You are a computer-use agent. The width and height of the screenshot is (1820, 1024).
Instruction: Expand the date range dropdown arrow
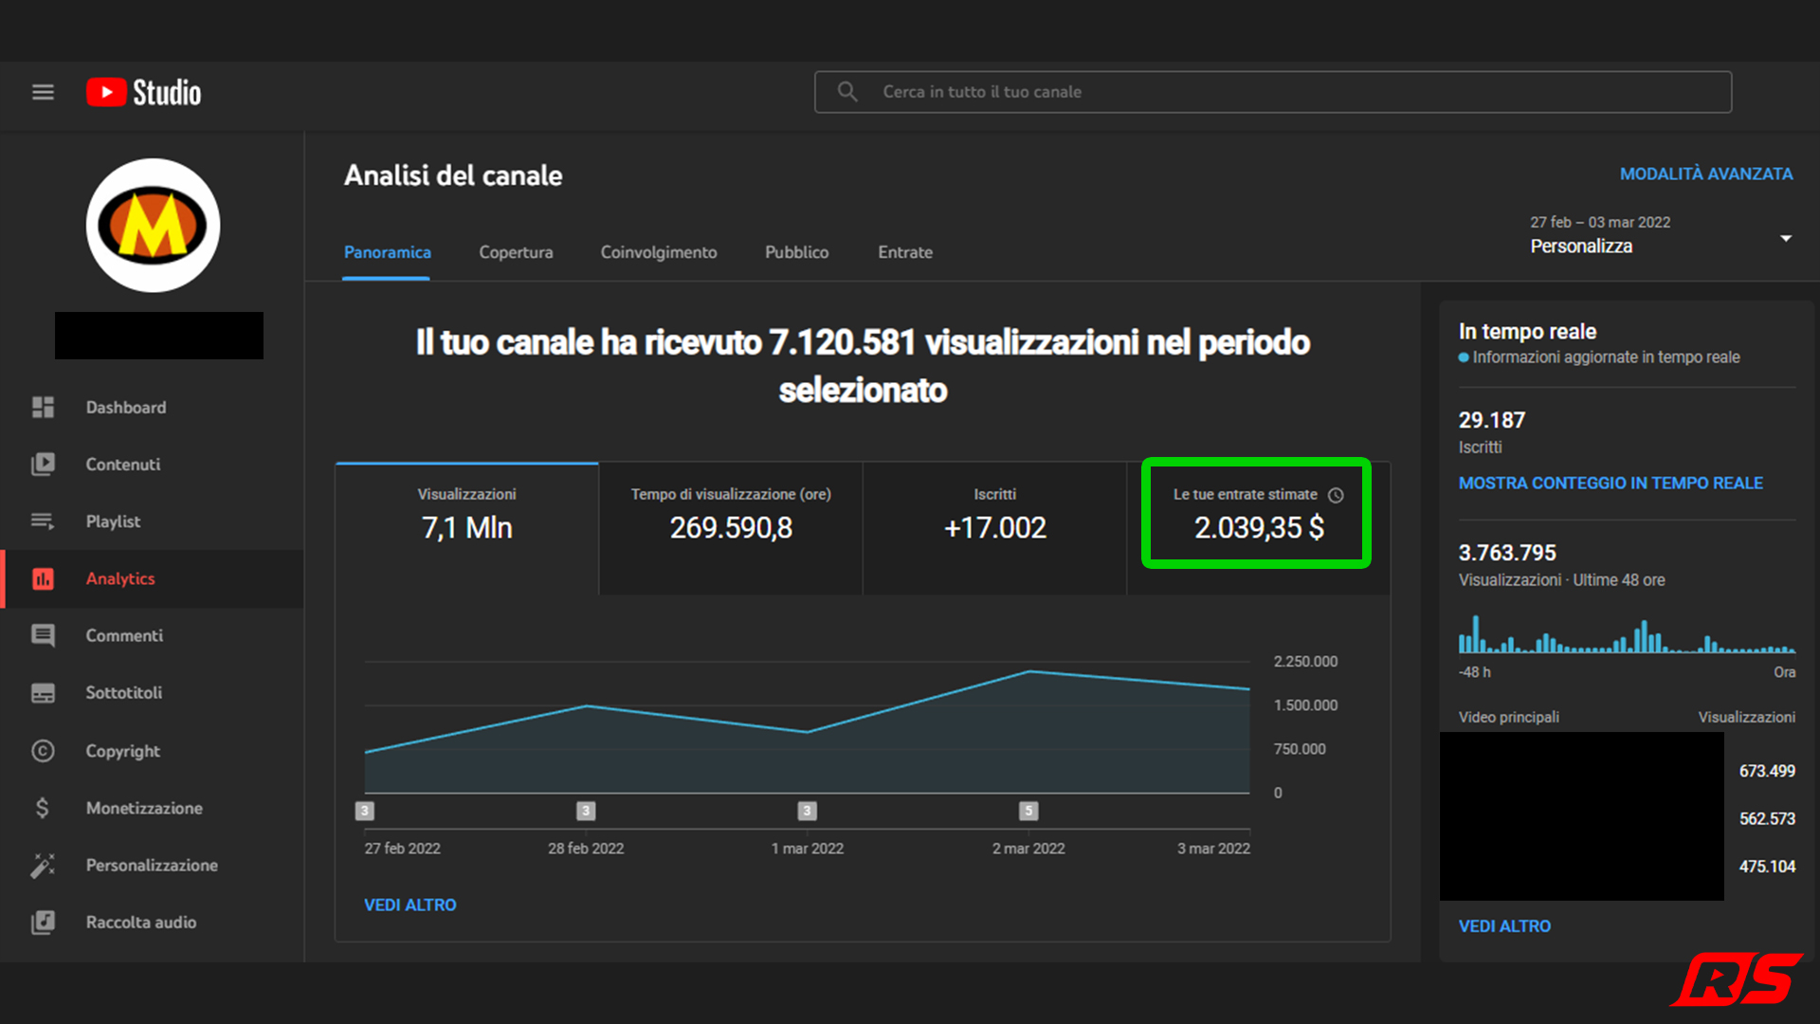pos(1786,238)
